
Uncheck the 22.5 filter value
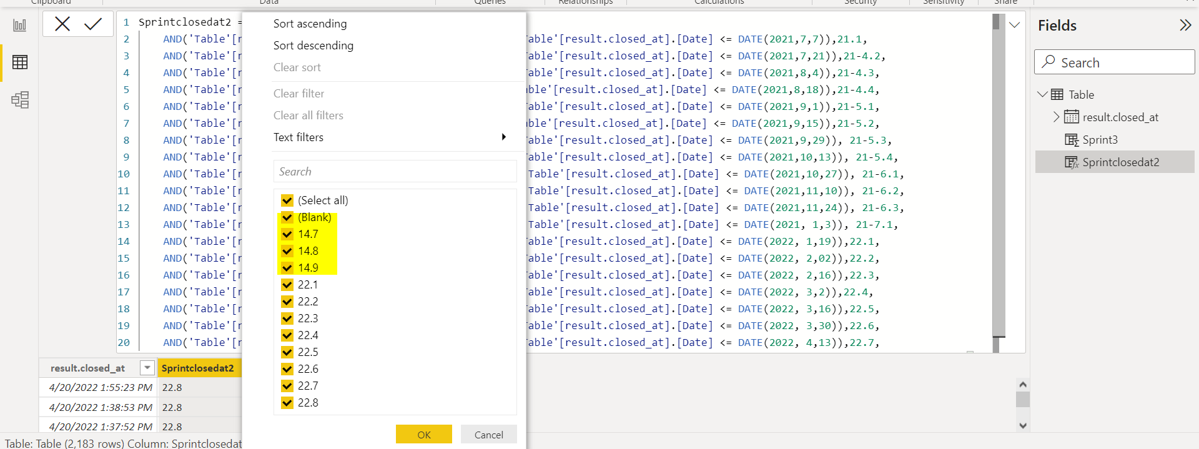(287, 352)
